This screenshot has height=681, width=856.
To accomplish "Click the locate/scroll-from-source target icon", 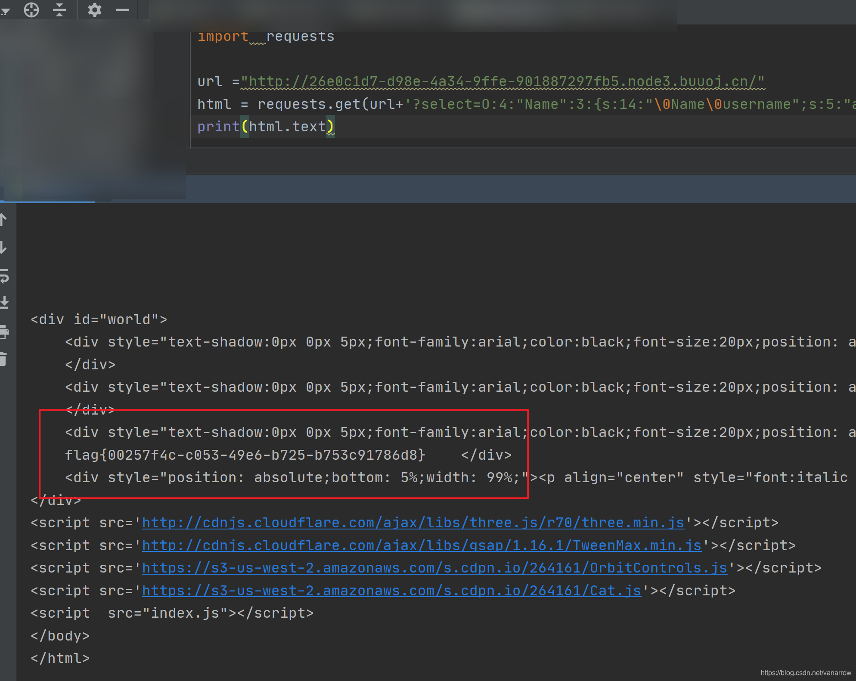I will click(31, 9).
